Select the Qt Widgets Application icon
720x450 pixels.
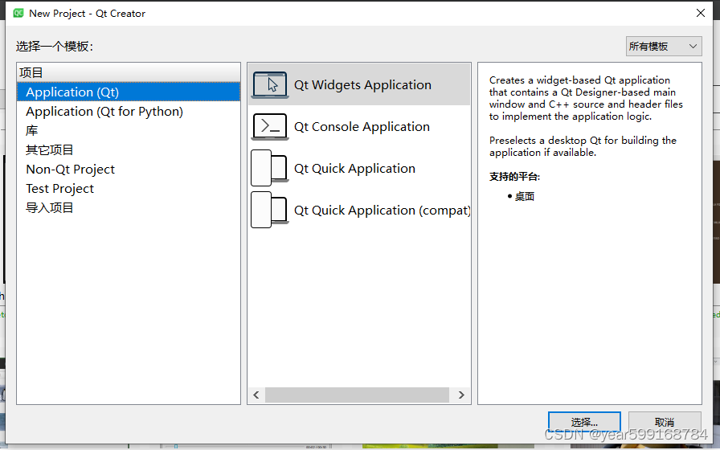(270, 84)
